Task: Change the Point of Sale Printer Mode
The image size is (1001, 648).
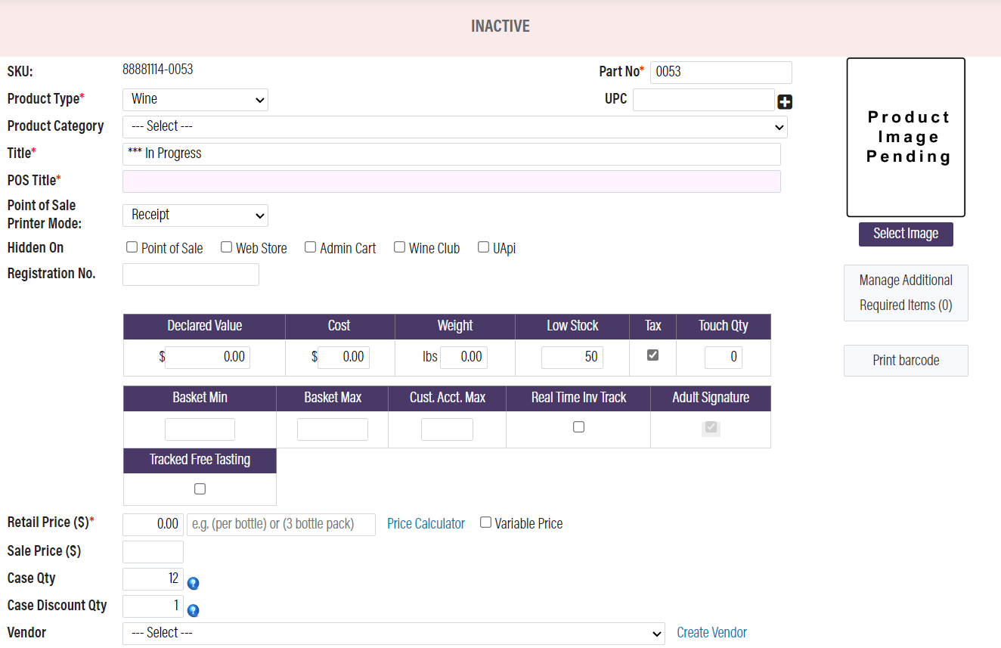Action: [195, 215]
